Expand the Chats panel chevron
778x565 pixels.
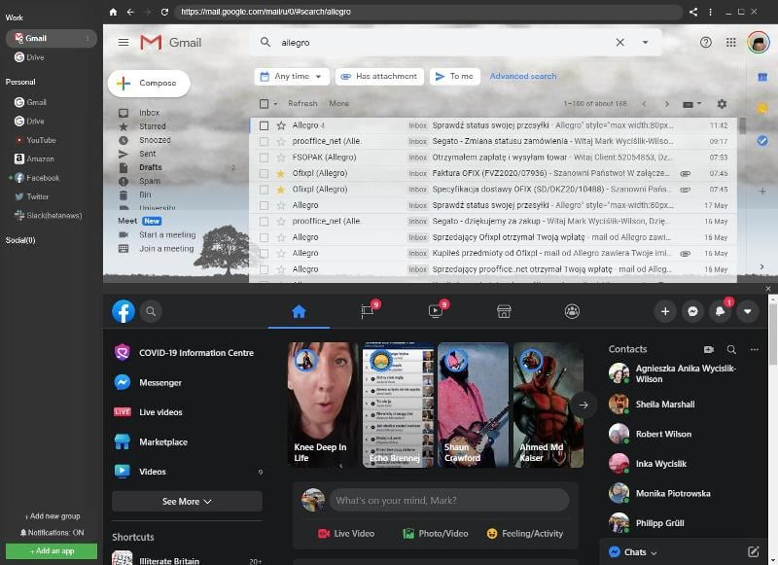pos(654,552)
